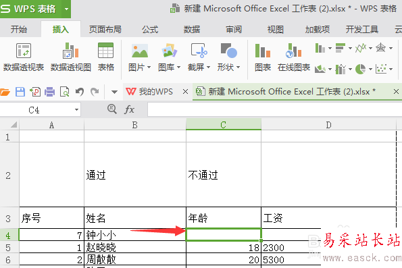Select the line chart type icon
The height and width of the screenshot is (268, 402).
(x=361, y=48)
